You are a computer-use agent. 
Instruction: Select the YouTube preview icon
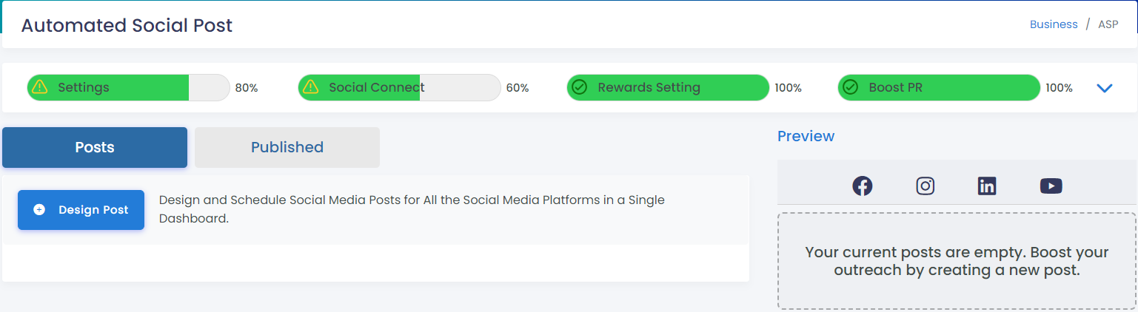(x=1051, y=186)
